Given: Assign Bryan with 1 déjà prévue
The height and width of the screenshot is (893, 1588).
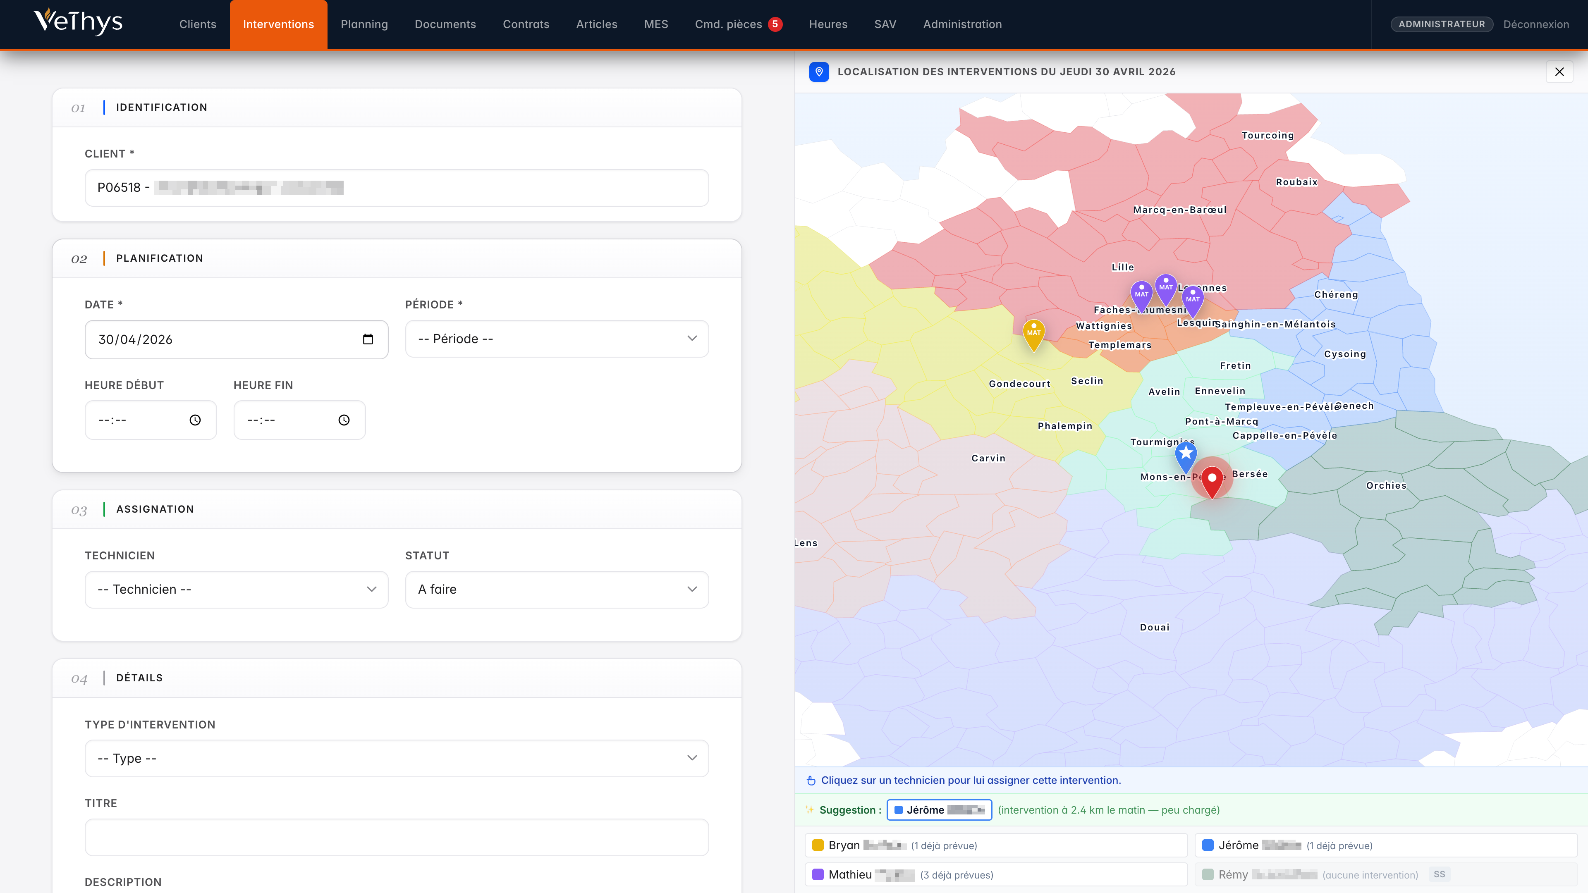Looking at the screenshot, I should coord(996,845).
